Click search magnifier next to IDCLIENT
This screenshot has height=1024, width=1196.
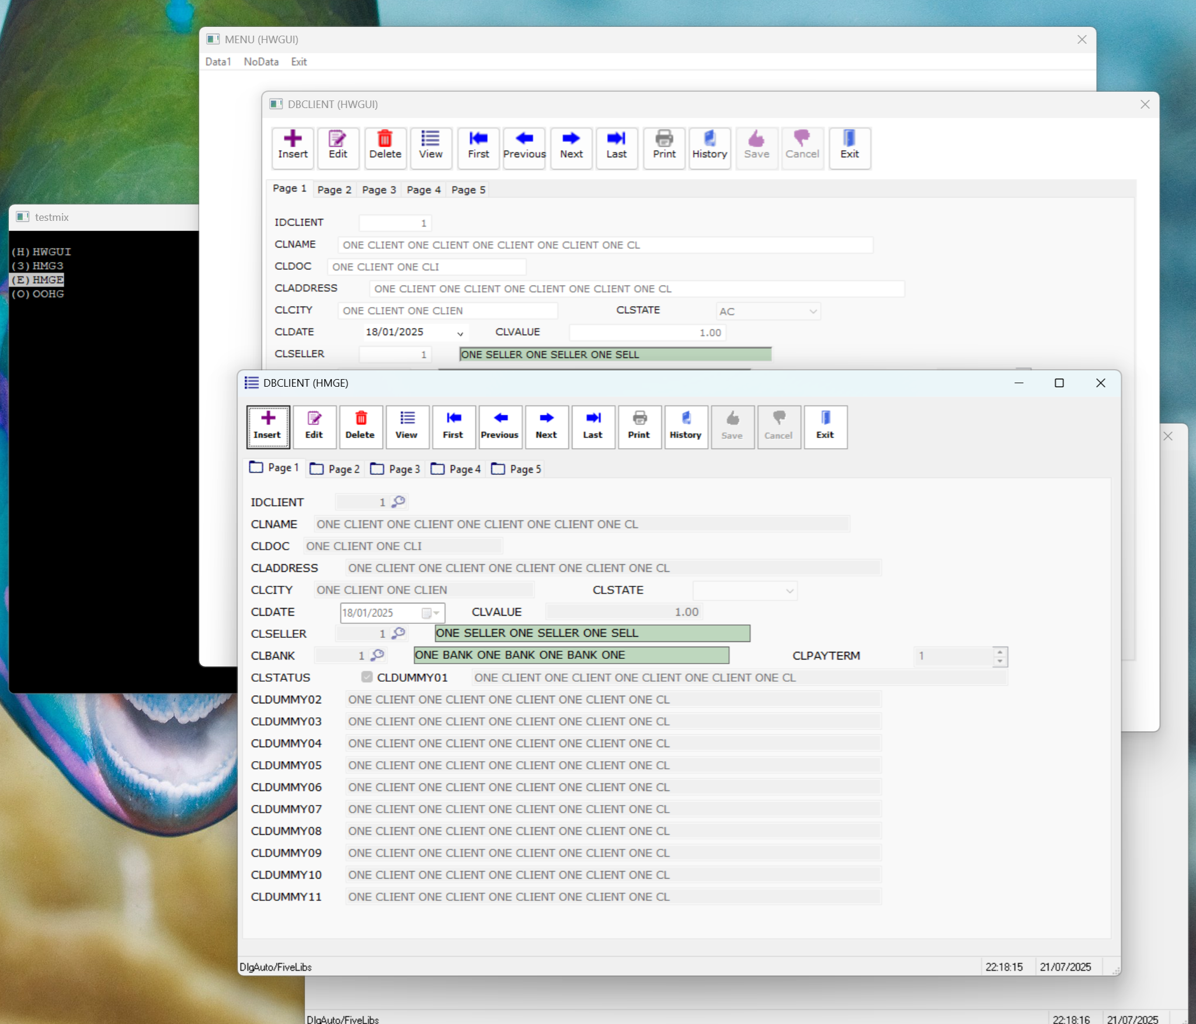tap(399, 501)
